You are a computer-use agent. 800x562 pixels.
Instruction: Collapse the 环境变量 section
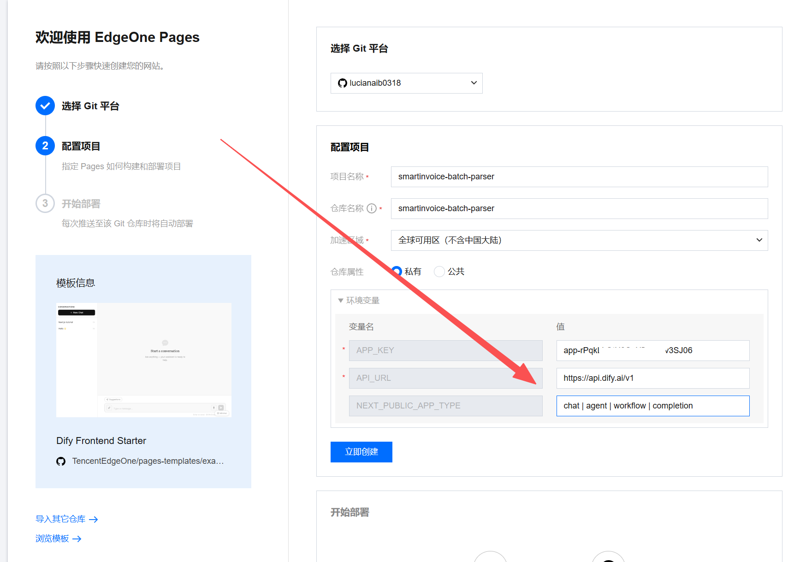point(359,301)
